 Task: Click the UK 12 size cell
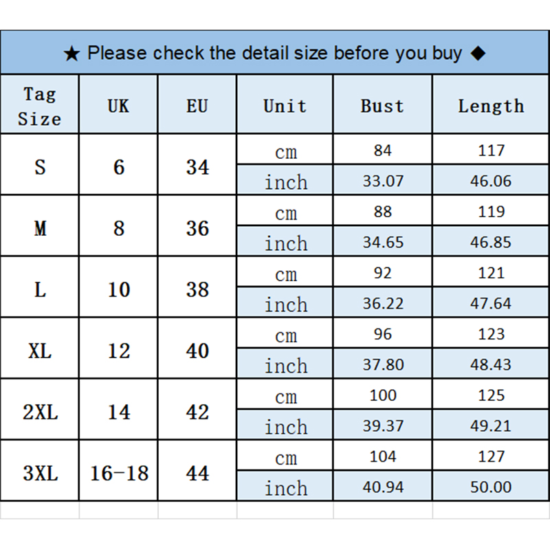point(118,351)
